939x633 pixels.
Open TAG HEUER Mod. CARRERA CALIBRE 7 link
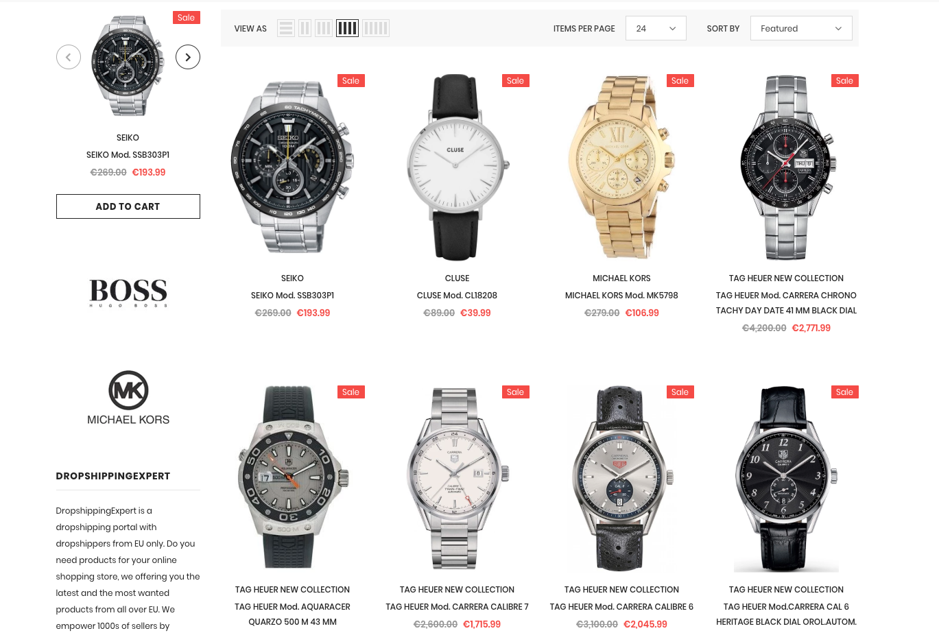[457, 607]
